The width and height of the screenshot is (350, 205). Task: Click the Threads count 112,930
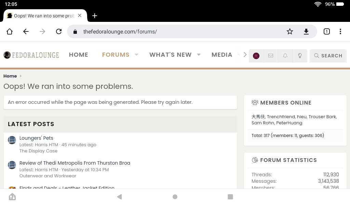[331, 175]
